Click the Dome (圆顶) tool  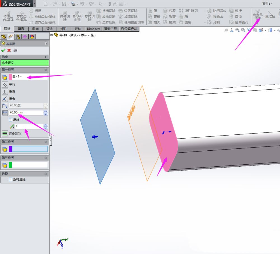(x=236, y=17)
